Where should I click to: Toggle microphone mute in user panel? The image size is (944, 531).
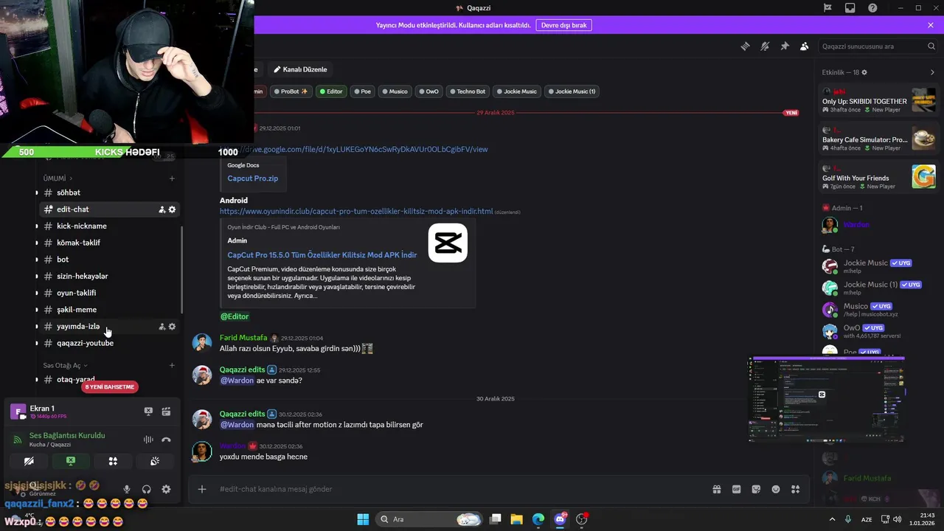point(127,489)
